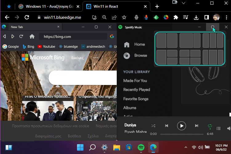Click the Edge bing.com URL field

pos(73,36)
